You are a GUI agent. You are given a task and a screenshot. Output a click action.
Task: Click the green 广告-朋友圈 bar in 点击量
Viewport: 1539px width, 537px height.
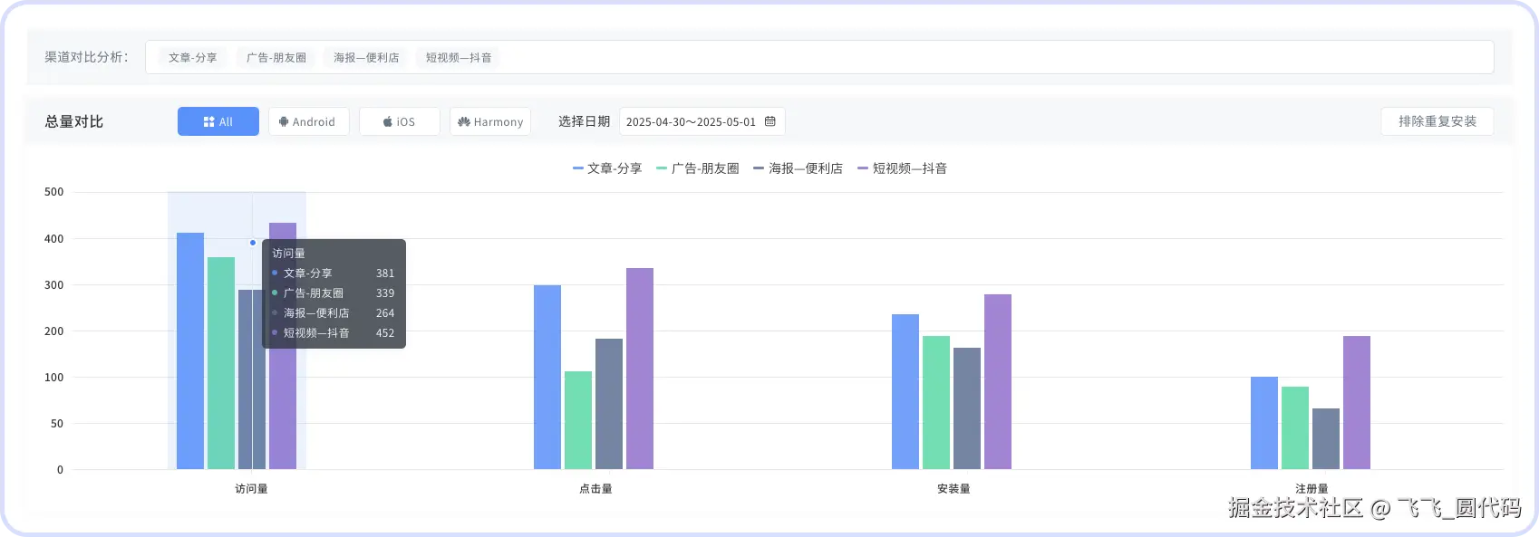point(578,420)
